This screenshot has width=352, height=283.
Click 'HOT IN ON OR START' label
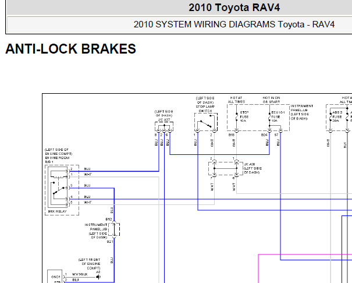click(x=271, y=100)
